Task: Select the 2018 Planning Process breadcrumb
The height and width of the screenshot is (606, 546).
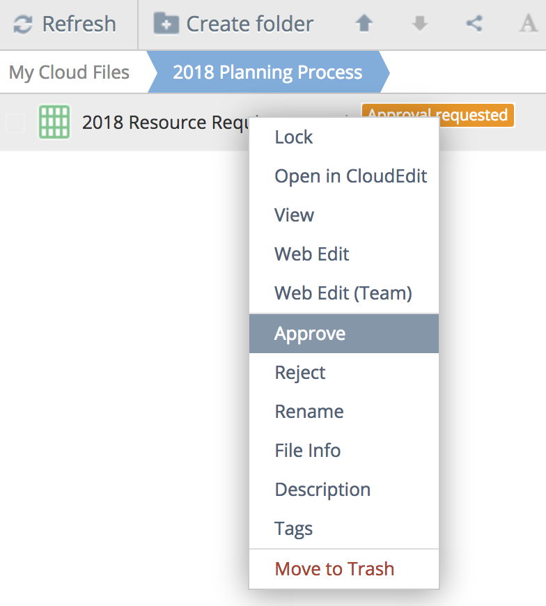Action: pyautogui.click(x=267, y=72)
